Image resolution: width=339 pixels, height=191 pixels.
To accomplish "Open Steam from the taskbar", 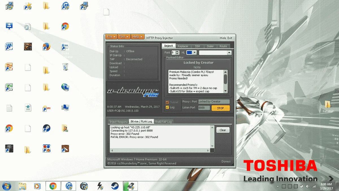I will [115, 186].
